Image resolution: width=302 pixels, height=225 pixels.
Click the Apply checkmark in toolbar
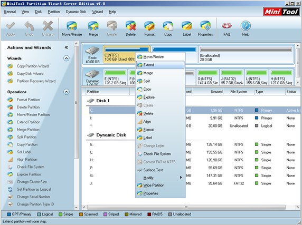click(11, 26)
